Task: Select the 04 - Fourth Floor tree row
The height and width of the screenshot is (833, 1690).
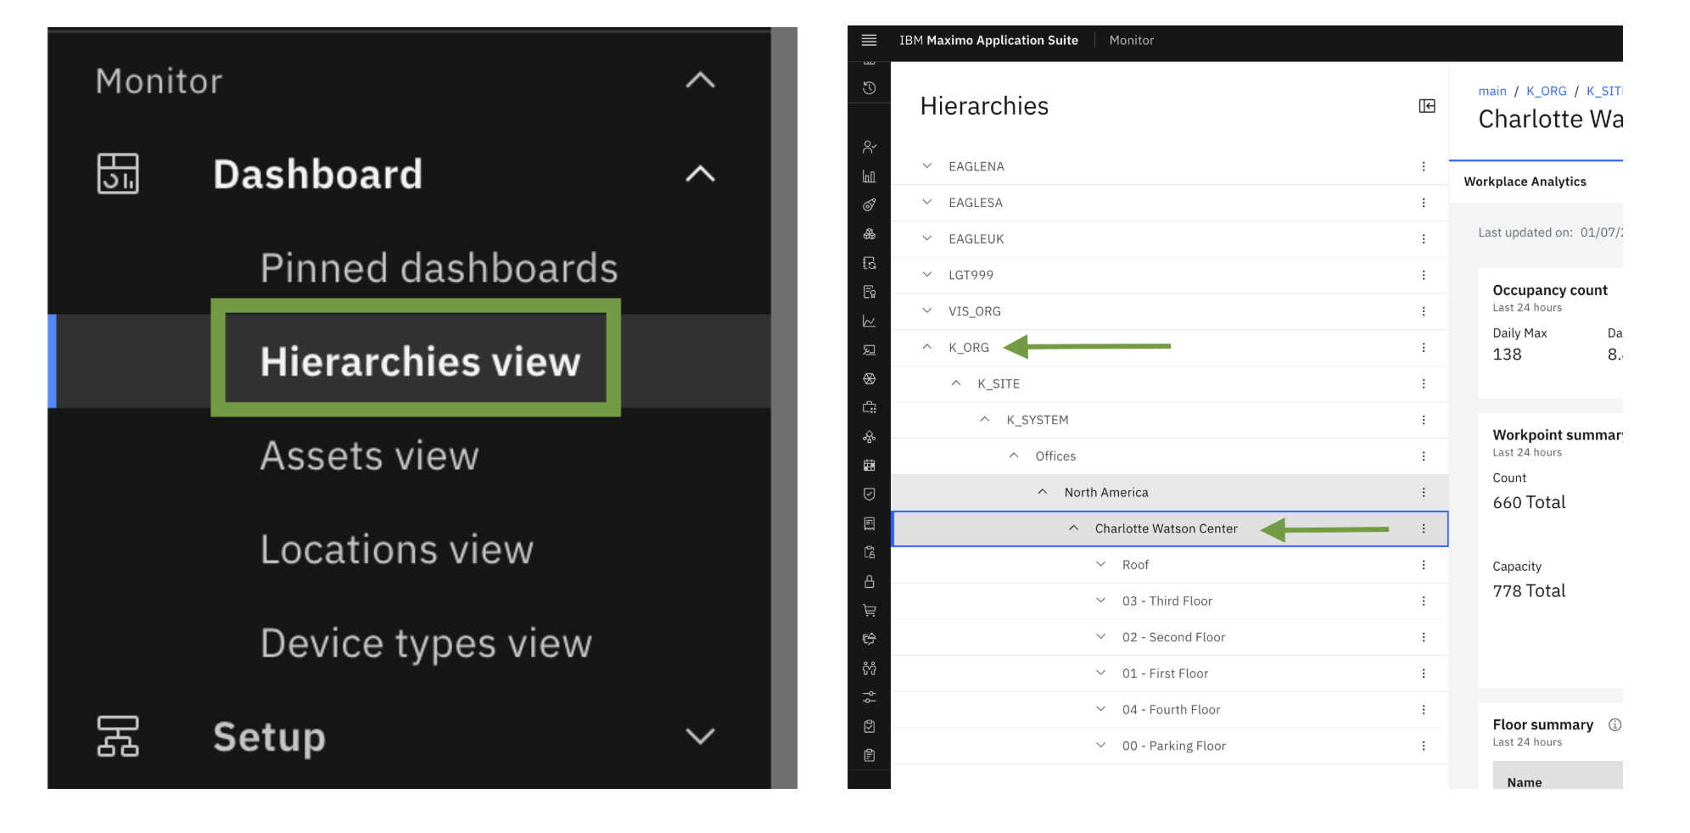Action: (1169, 709)
